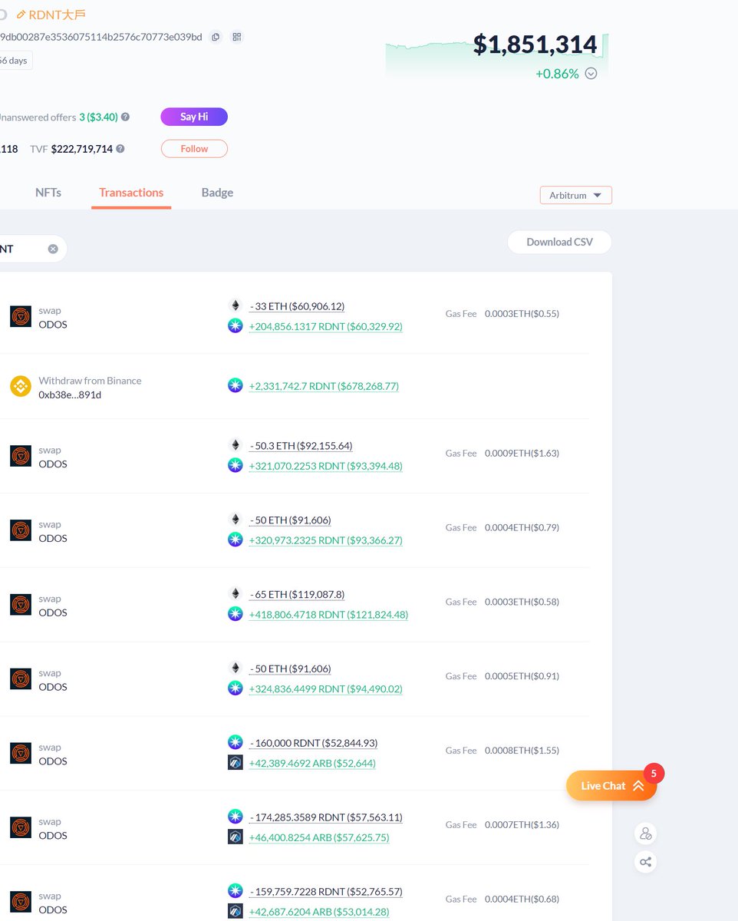The image size is (738, 921).
Task: Click gas fee 0.0009ETH($1.63) value
Action: click(522, 453)
